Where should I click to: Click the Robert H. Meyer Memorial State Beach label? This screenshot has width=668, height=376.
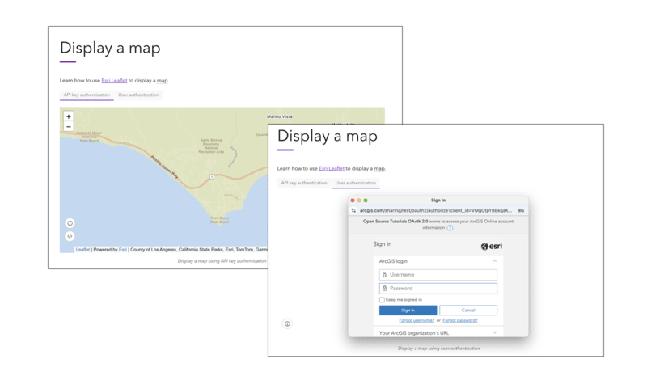[x=89, y=137]
